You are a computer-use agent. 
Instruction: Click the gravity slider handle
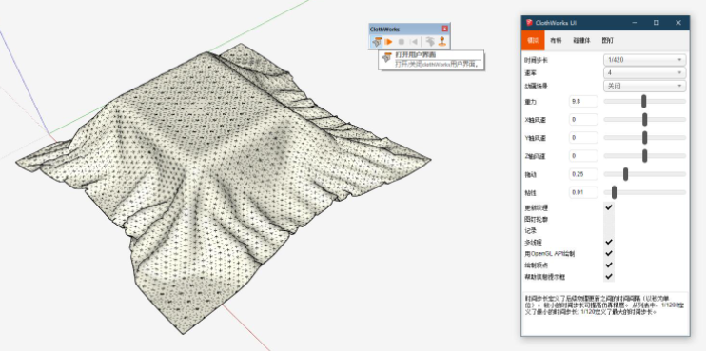point(644,101)
